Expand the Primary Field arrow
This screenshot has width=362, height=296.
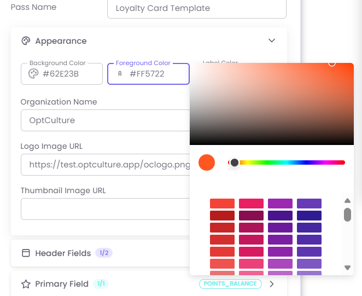click(x=272, y=284)
